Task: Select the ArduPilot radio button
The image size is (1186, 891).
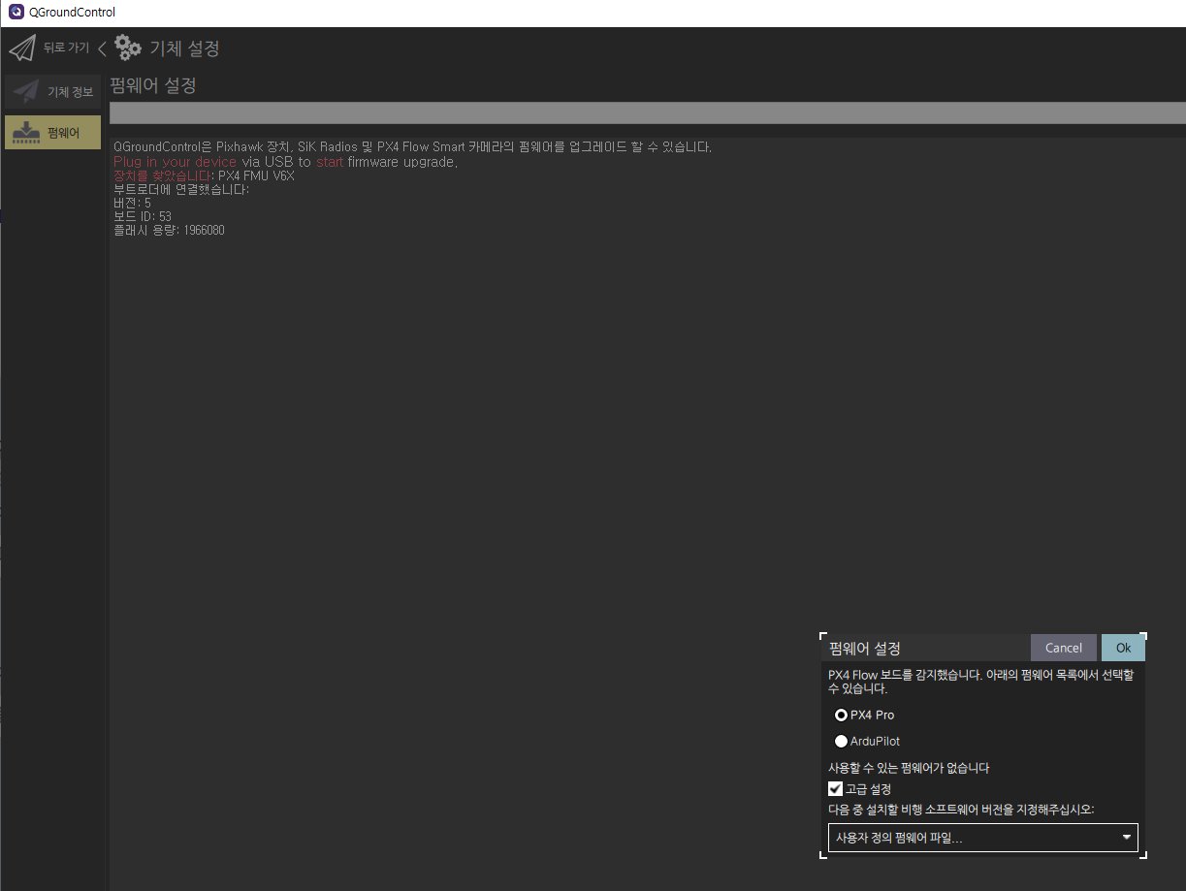Action: pyautogui.click(x=841, y=742)
